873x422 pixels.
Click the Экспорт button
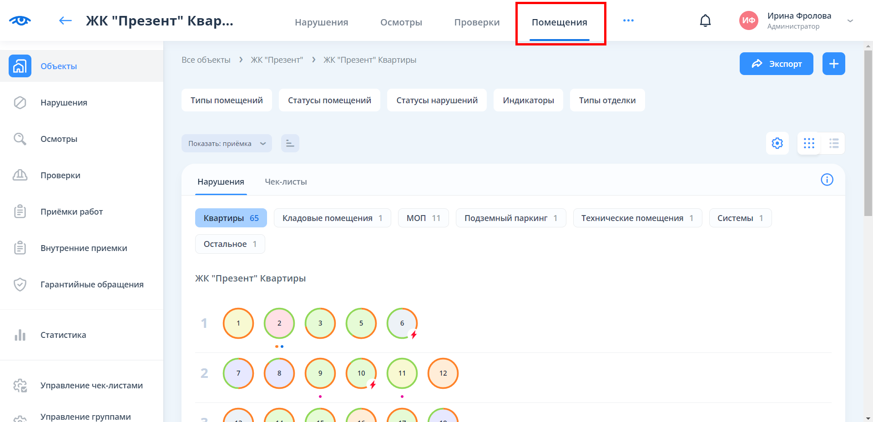[x=776, y=64]
